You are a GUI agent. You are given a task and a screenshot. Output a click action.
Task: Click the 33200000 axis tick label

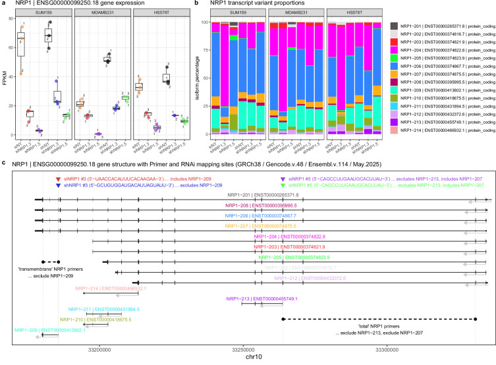click(99, 350)
